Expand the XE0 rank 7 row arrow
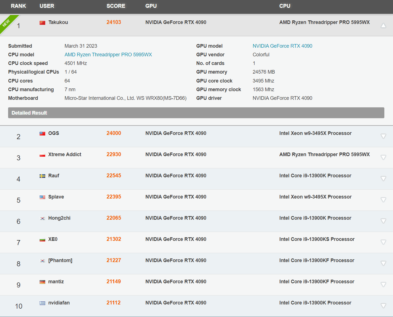393x317 pixels. (x=383, y=242)
